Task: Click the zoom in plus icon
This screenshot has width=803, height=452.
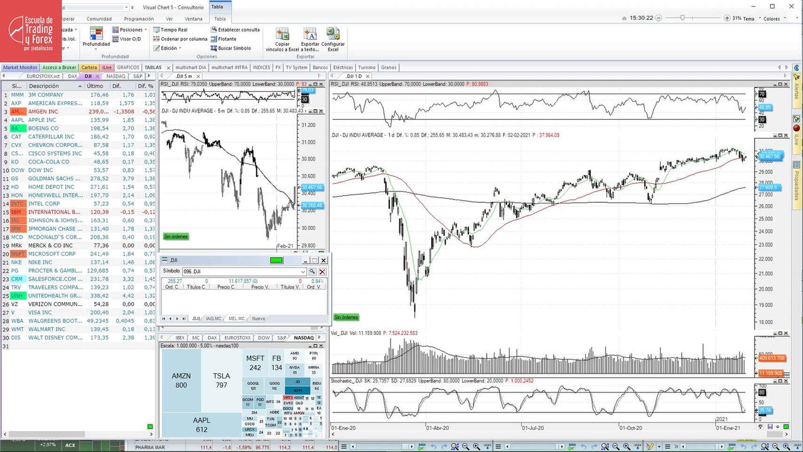Action: (728, 18)
